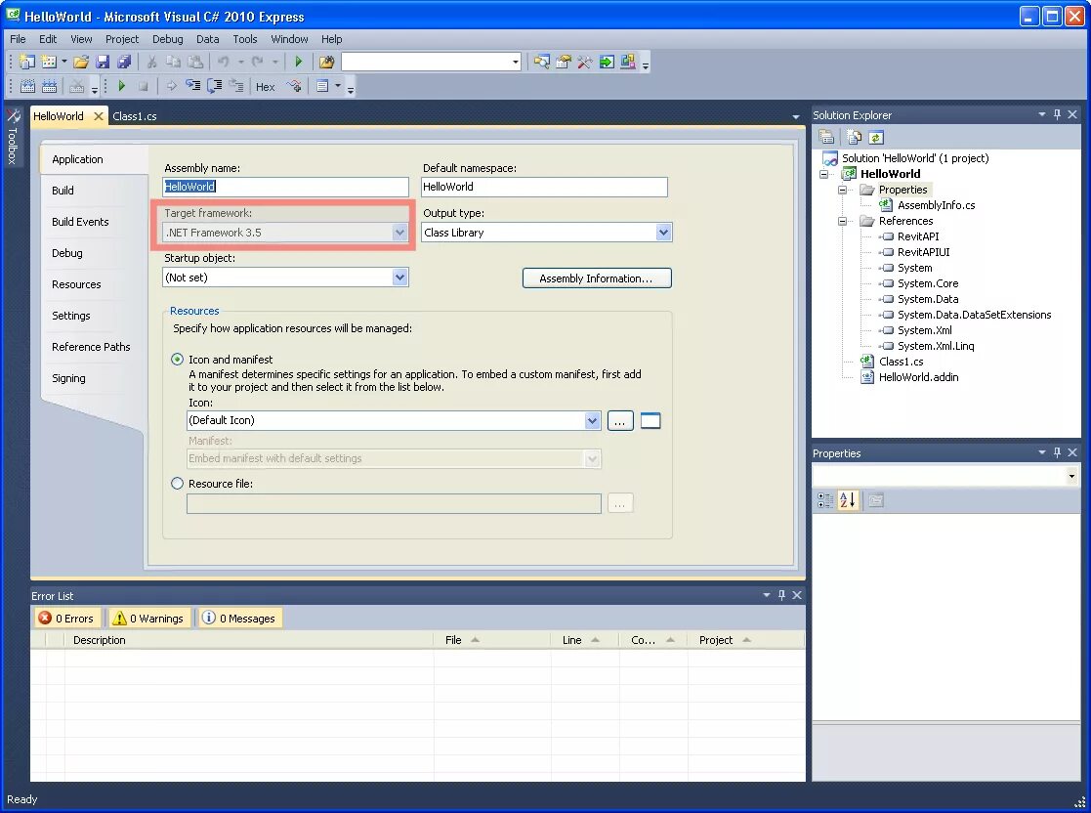The image size is (1091, 813).
Task: Click the Add New Item toolbar icon
Action: pyautogui.click(x=49, y=62)
